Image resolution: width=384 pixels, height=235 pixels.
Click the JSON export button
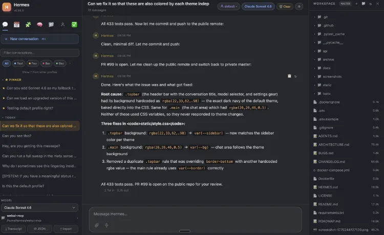tap(39, 229)
